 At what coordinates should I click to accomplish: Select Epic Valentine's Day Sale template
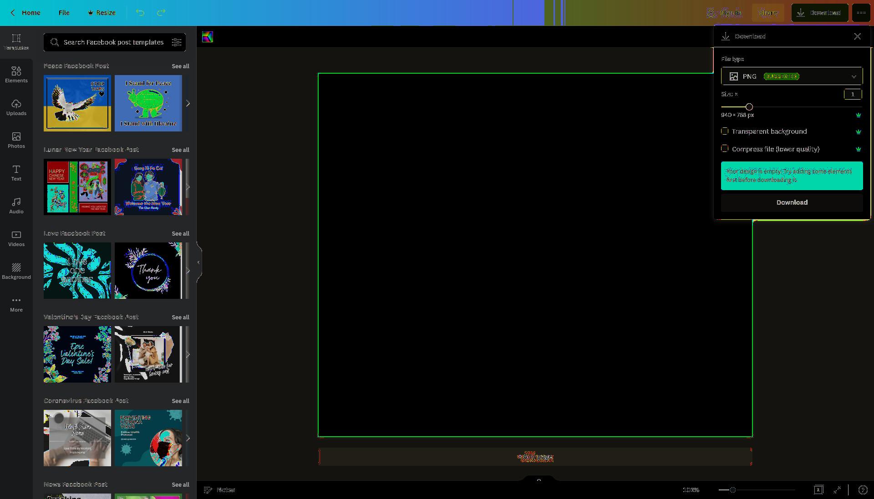click(77, 354)
